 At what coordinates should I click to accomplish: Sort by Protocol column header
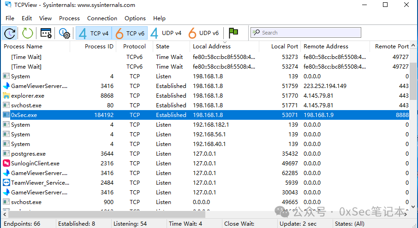click(x=135, y=47)
